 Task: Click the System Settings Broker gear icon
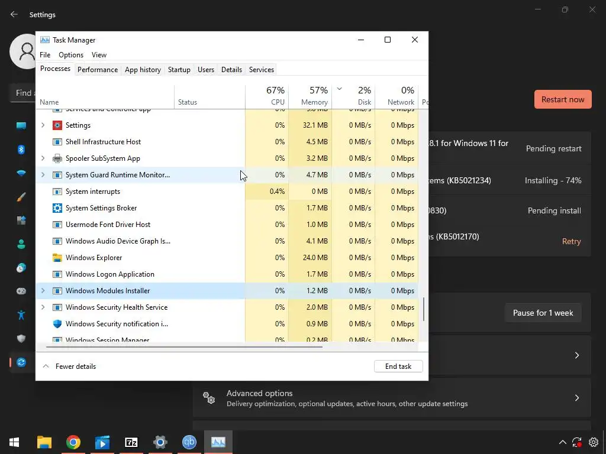[x=57, y=208]
